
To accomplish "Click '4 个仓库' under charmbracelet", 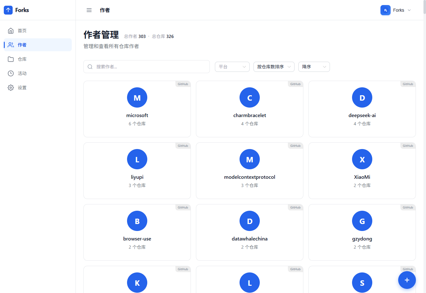I will pyautogui.click(x=250, y=124).
